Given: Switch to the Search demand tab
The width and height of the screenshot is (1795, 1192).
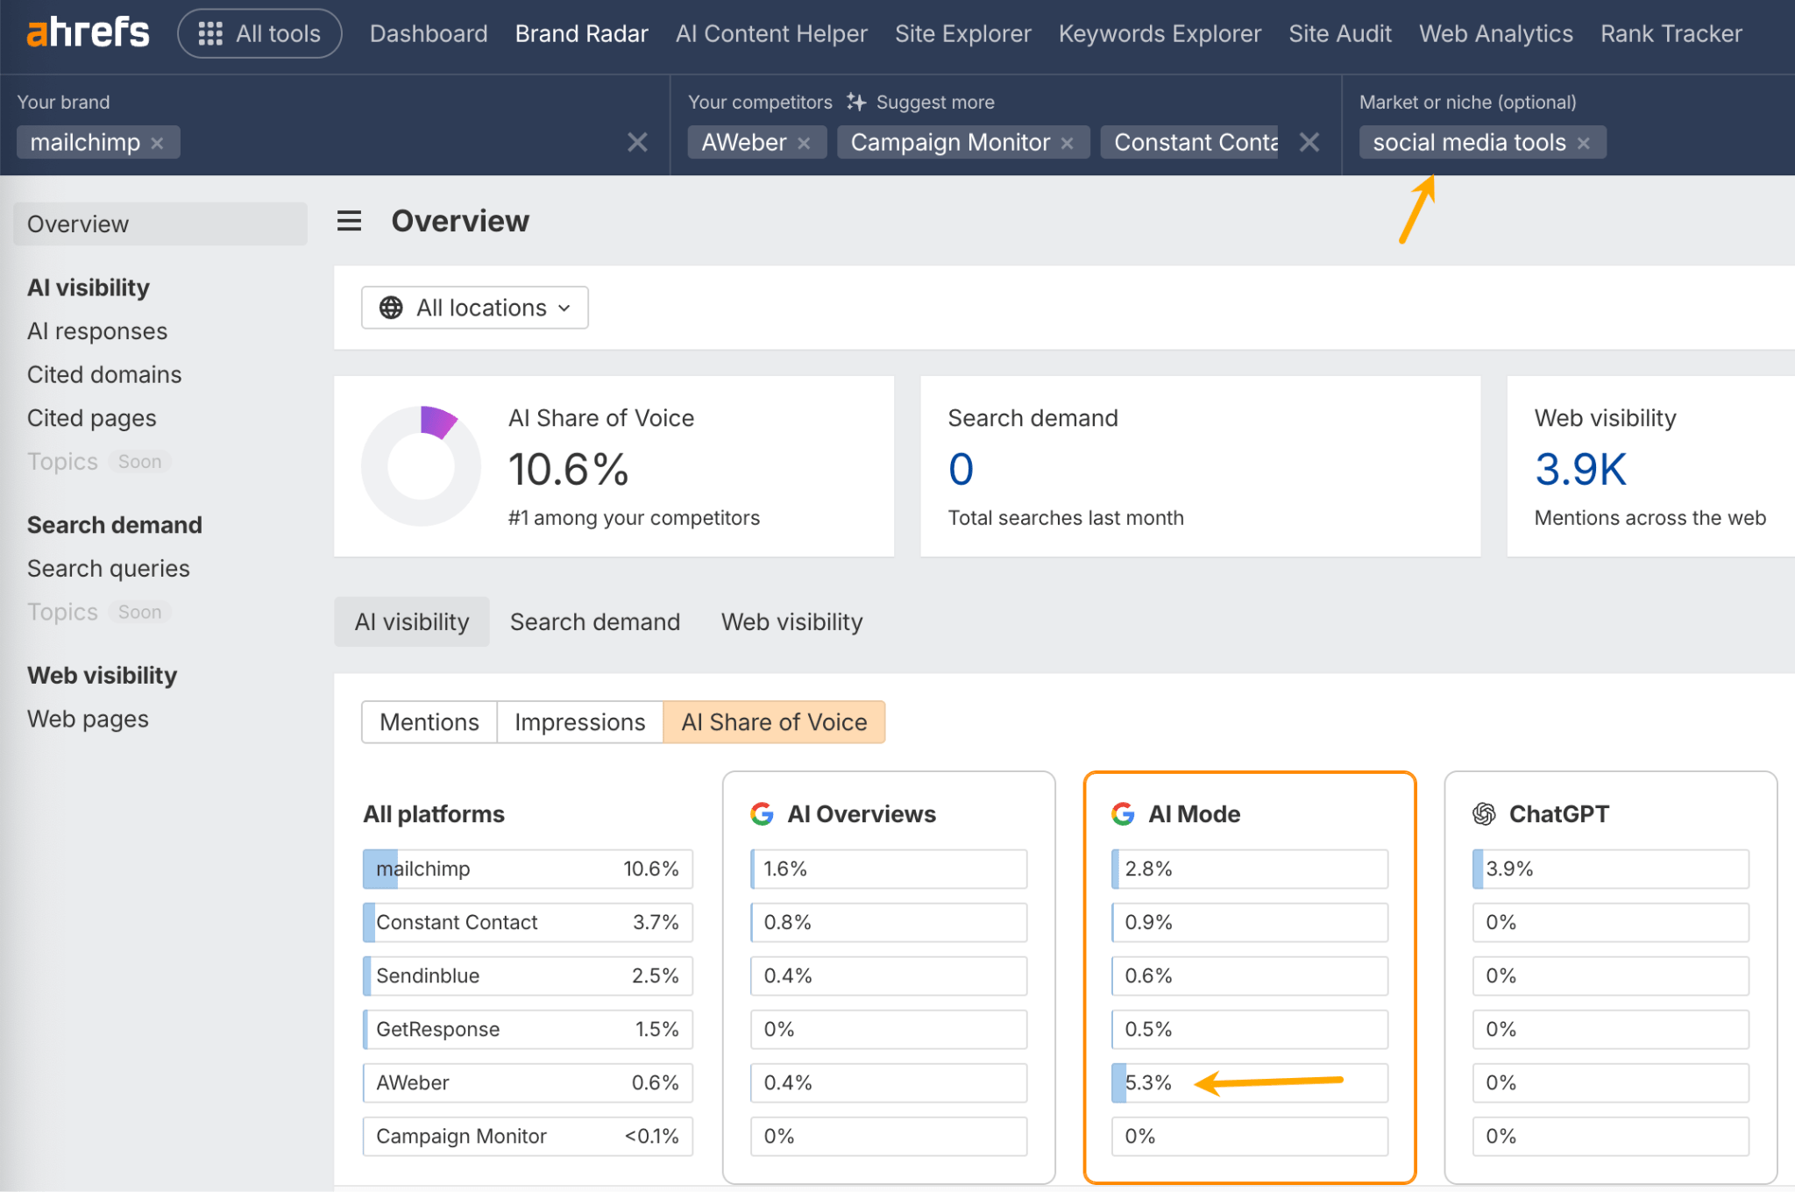Looking at the screenshot, I should tap(595, 621).
